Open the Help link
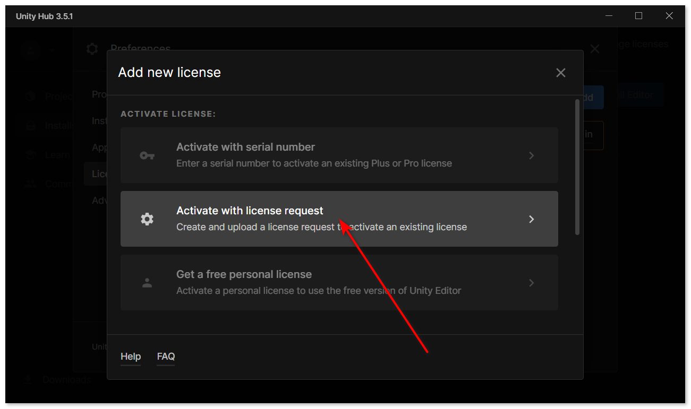The image size is (691, 409). tap(131, 356)
